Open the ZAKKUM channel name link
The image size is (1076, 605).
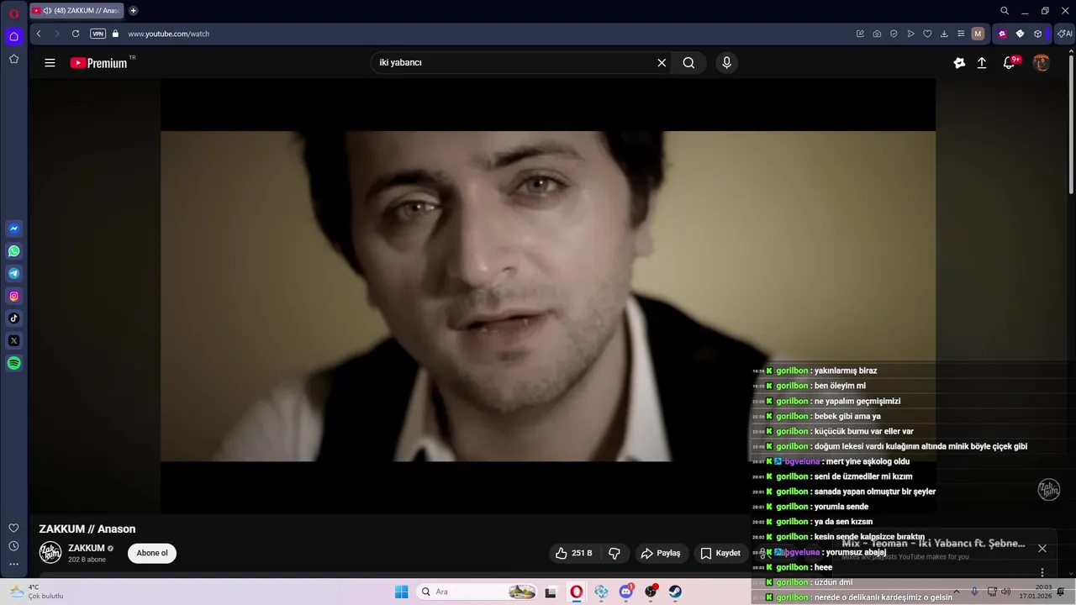tap(87, 548)
